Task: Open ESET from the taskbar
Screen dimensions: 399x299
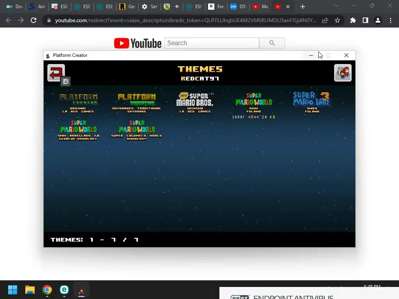Action: pyautogui.click(x=64, y=290)
